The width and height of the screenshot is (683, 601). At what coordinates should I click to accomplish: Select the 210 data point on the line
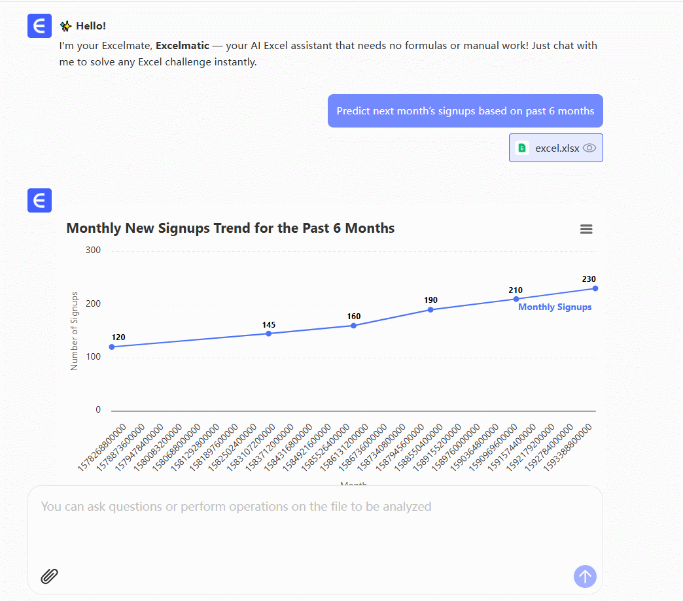516,299
